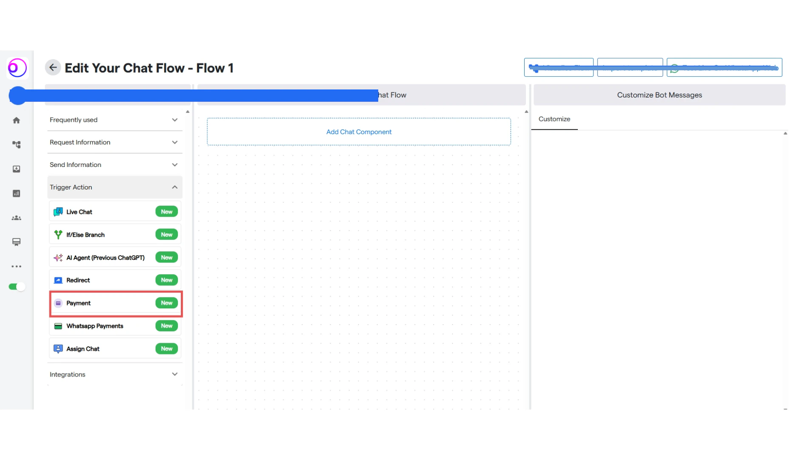794x460 pixels.
Task: Click up arrow of components list scrollbar
Action: coord(188,112)
